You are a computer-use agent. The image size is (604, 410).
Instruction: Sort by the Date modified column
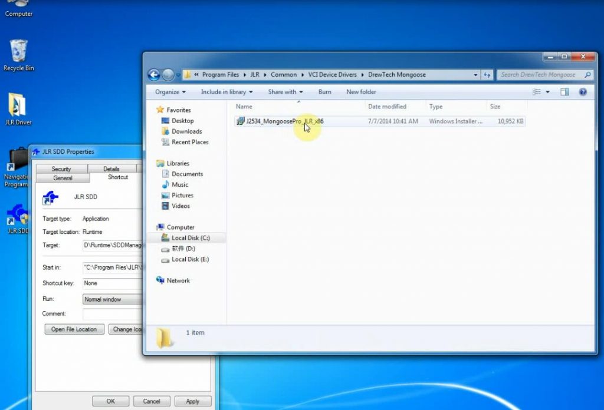[395, 107]
